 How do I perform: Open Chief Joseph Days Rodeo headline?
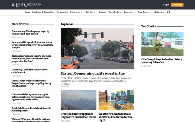pyautogui.click(x=161, y=61)
